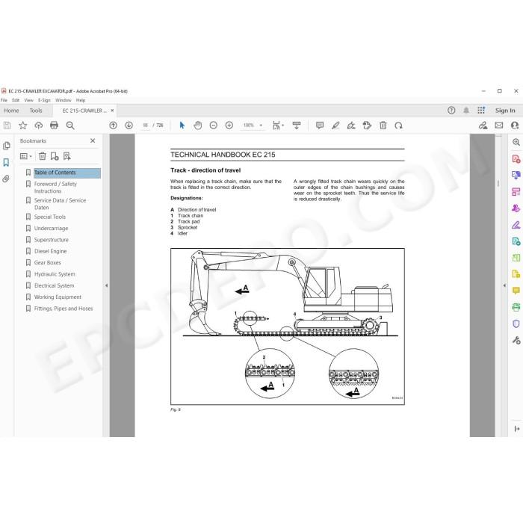Open the fit page options tool
The image size is (523, 523).
pyautogui.click(x=278, y=126)
